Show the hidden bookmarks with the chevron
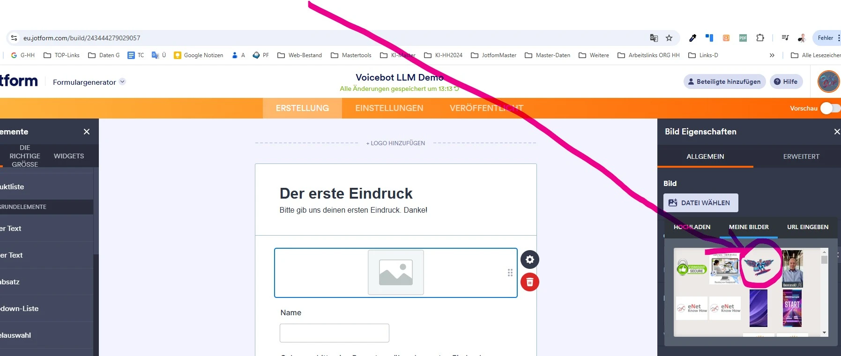The image size is (841, 356). 772,55
